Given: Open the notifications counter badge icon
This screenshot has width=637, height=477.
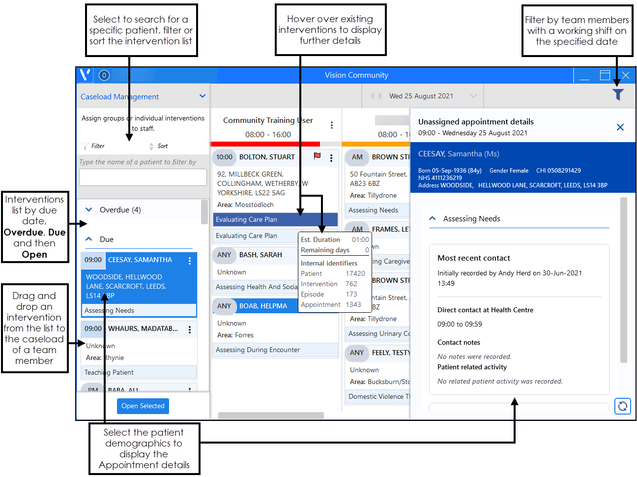Looking at the screenshot, I should 104,75.
